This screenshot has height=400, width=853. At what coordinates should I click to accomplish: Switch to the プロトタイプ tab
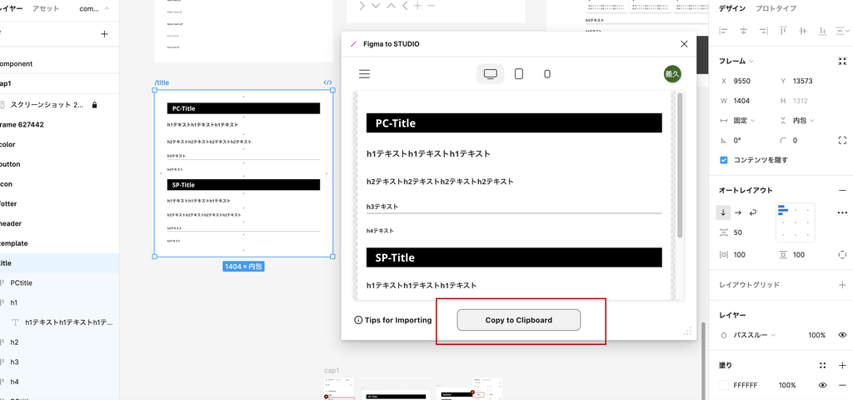(775, 8)
